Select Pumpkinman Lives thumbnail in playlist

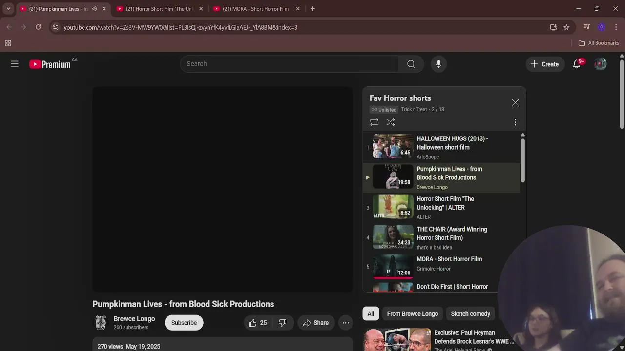click(x=393, y=177)
